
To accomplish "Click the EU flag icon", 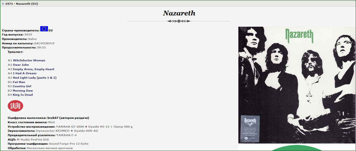I will pyautogui.click(x=44, y=29).
